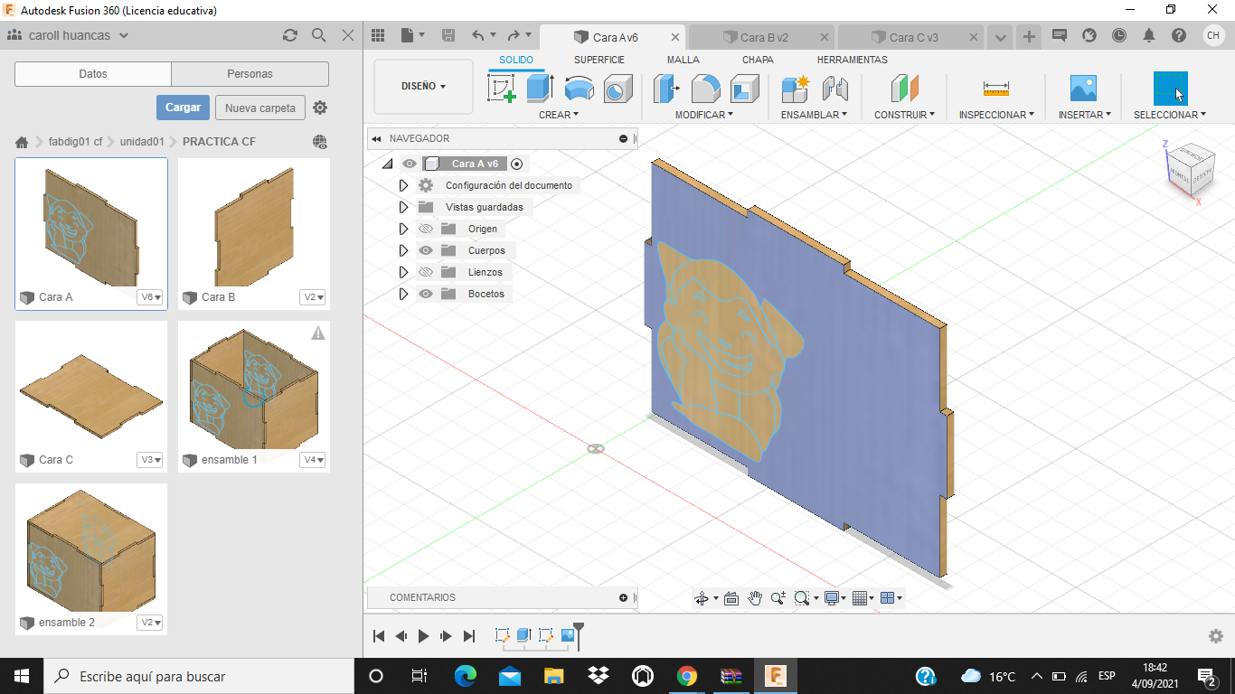
Task: Activate the Cara A v6 component radio button
Action: click(516, 164)
